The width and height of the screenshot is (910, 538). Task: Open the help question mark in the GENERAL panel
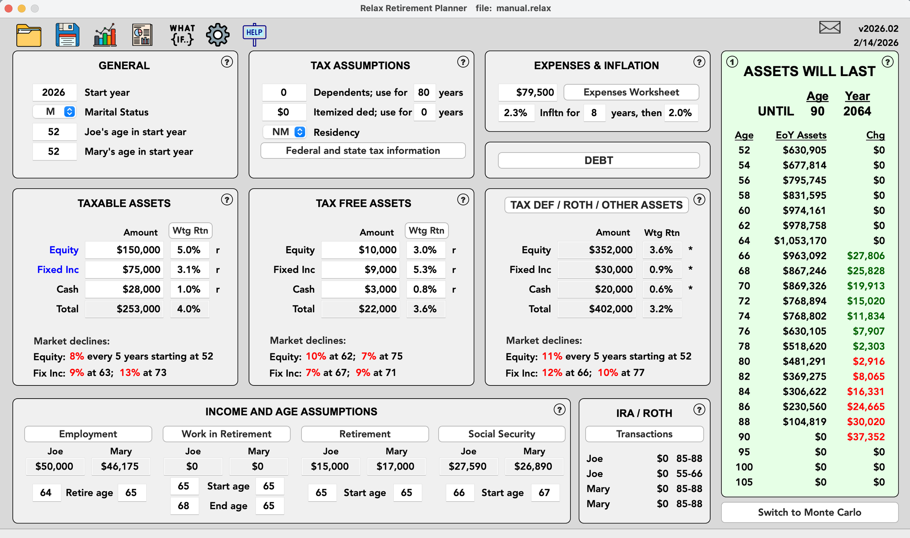[227, 62]
